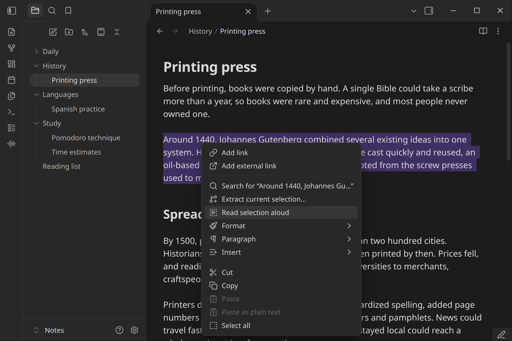Screen dimensions: 512x341
Task: Open the tab list dropdown
Action: 413,11
